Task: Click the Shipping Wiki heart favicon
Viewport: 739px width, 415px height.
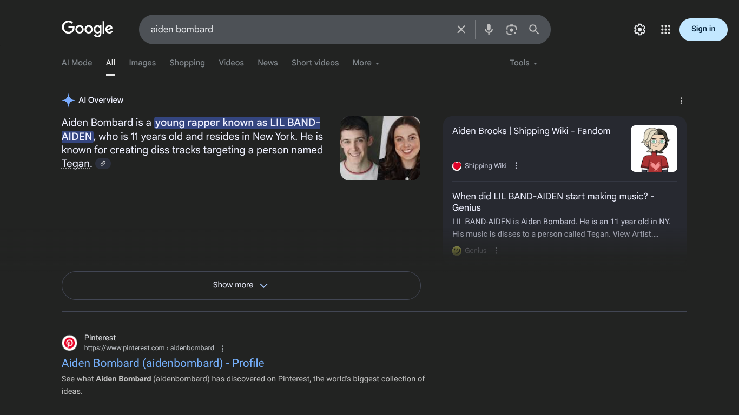Action: click(457, 166)
